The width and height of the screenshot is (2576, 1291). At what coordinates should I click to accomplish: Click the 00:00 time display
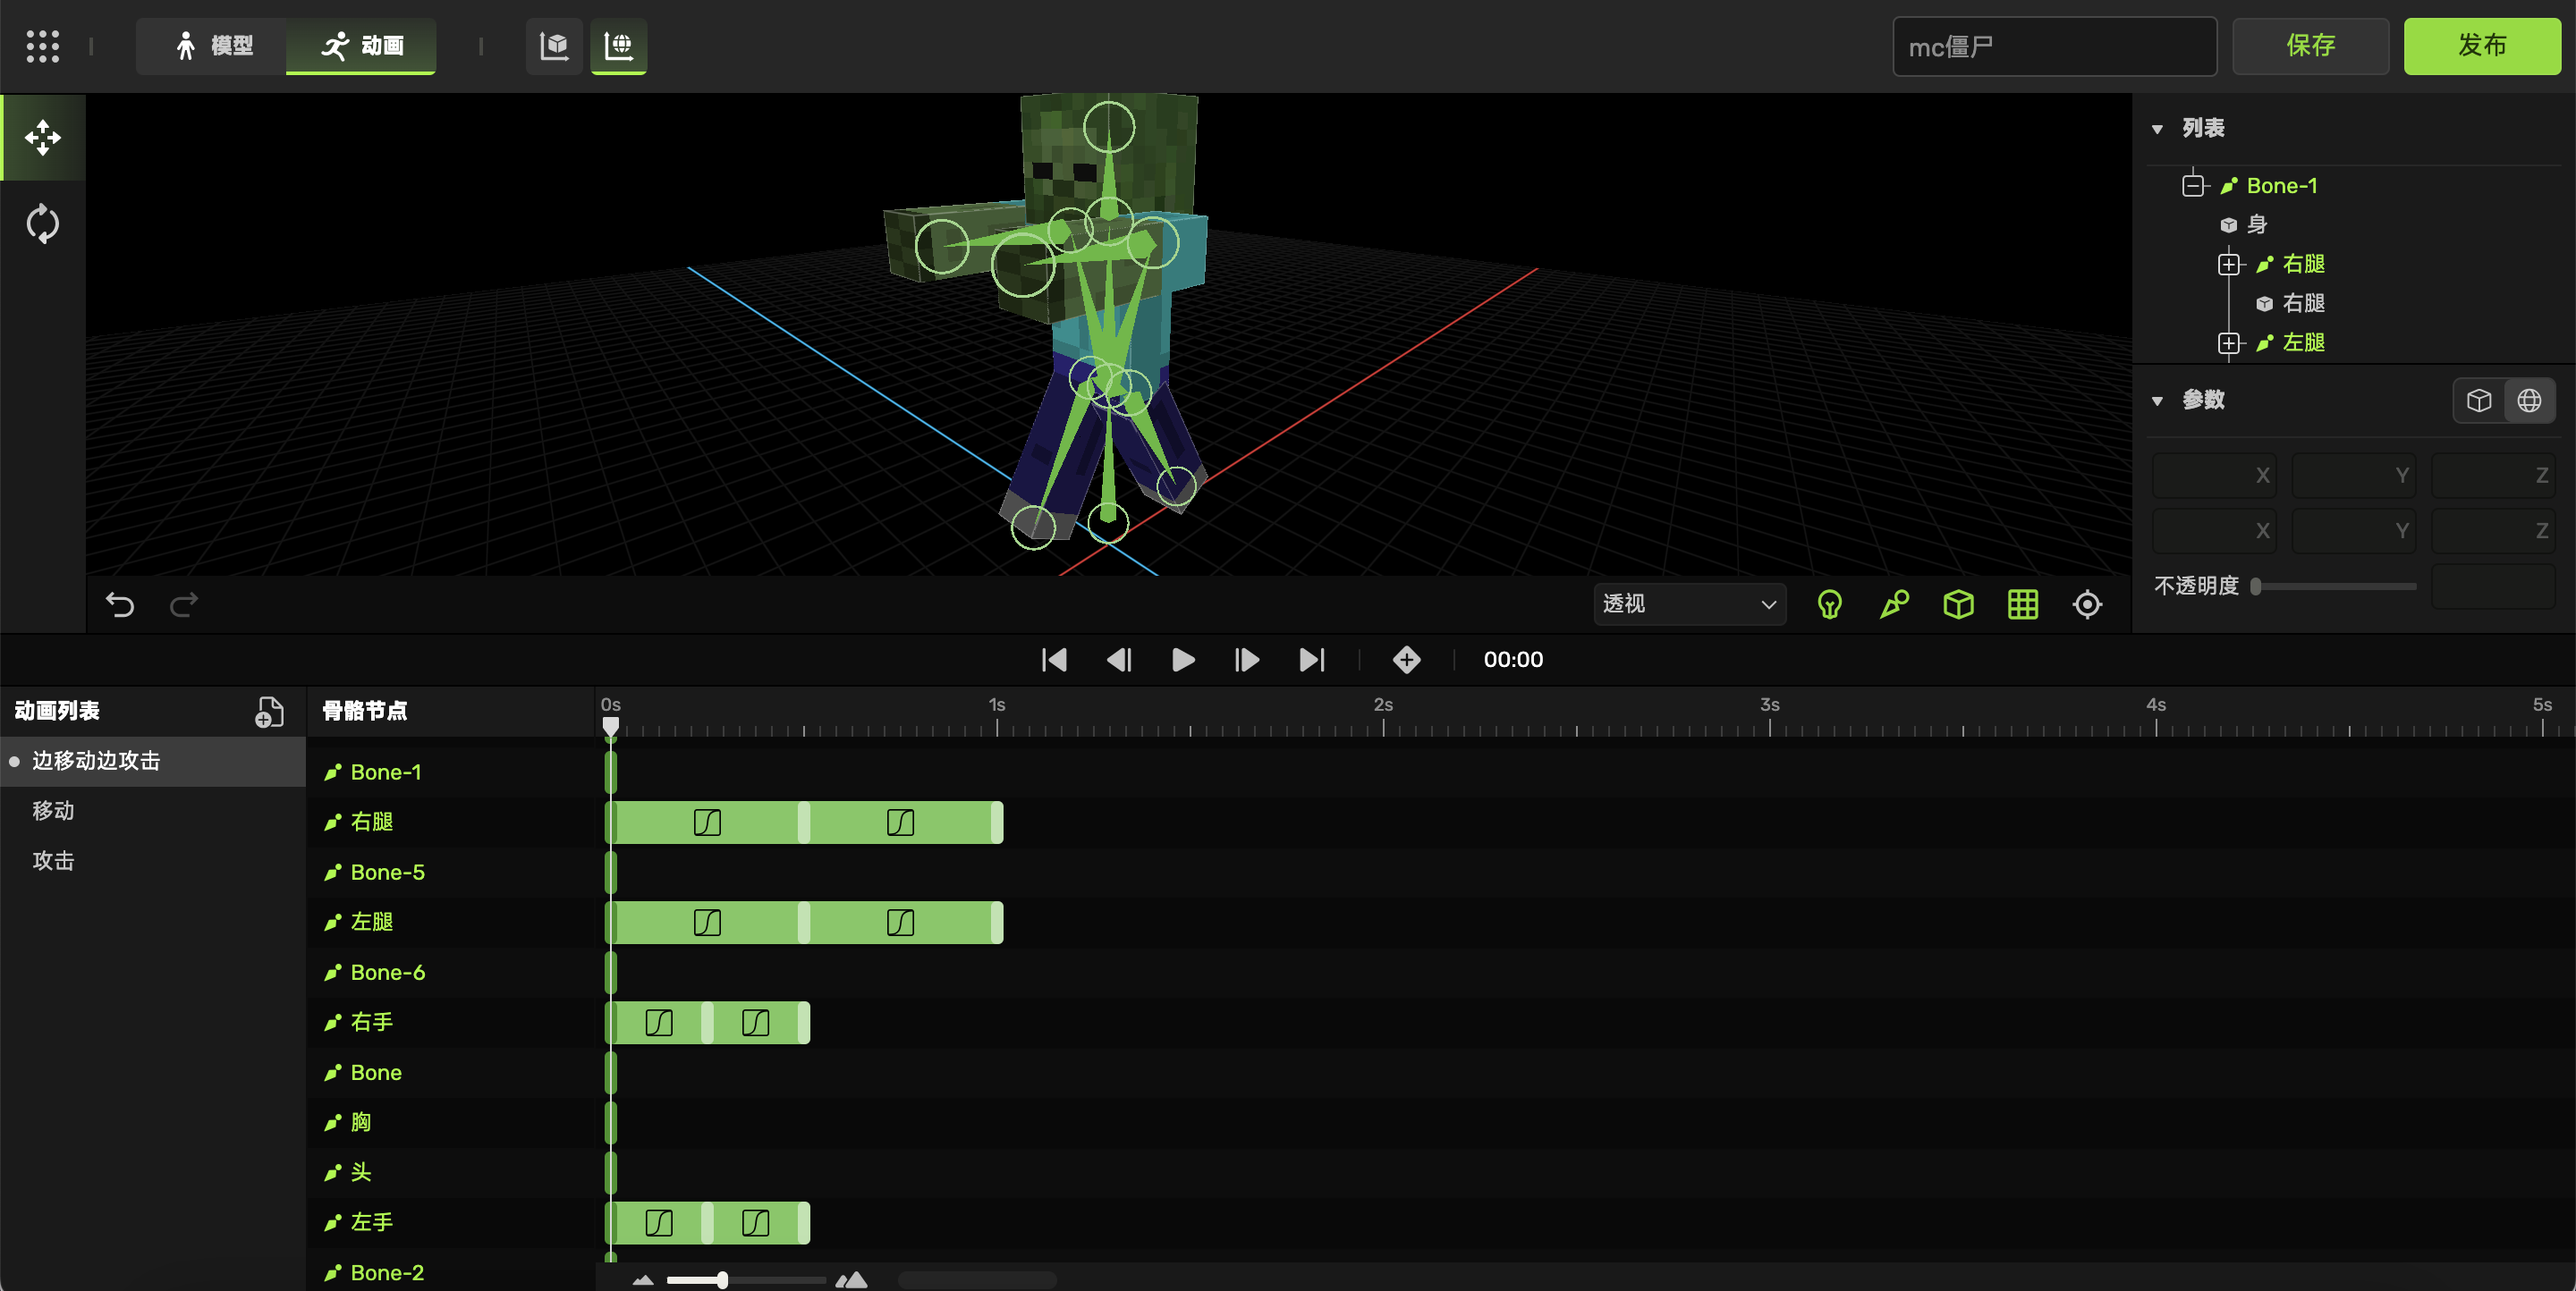(x=1513, y=660)
